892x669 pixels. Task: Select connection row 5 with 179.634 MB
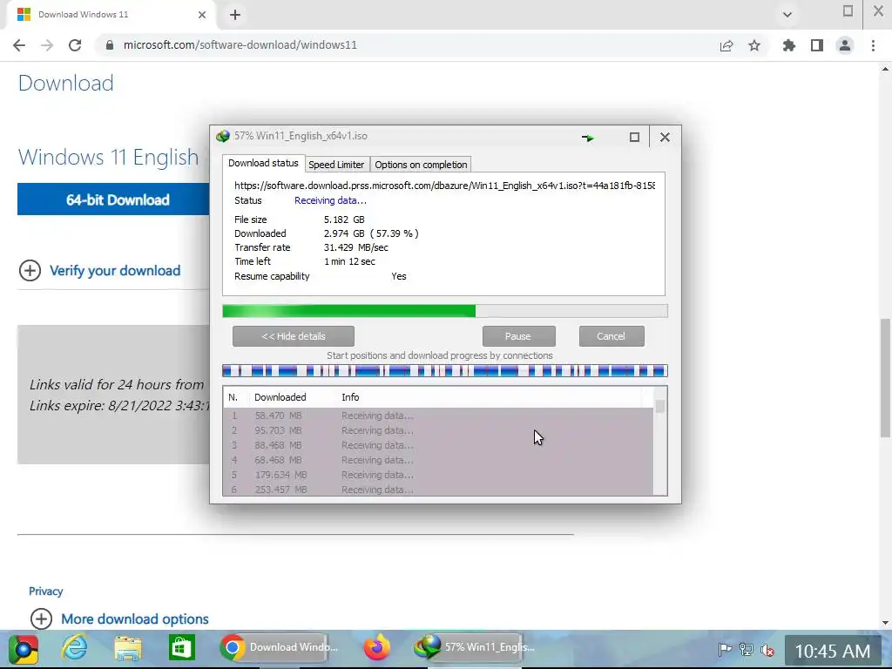click(x=437, y=475)
